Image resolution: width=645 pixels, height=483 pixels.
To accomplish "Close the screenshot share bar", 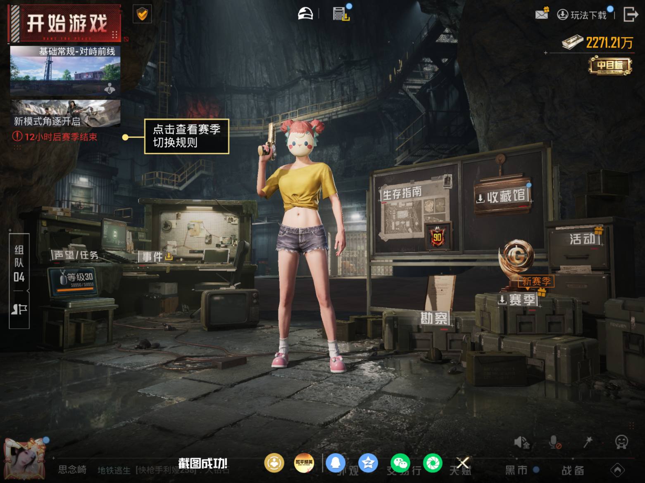I will pyautogui.click(x=463, y=463).
